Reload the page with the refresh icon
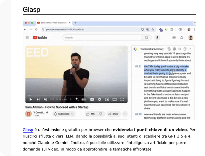This screenshot has width=205, height=156. click(36, 29)
